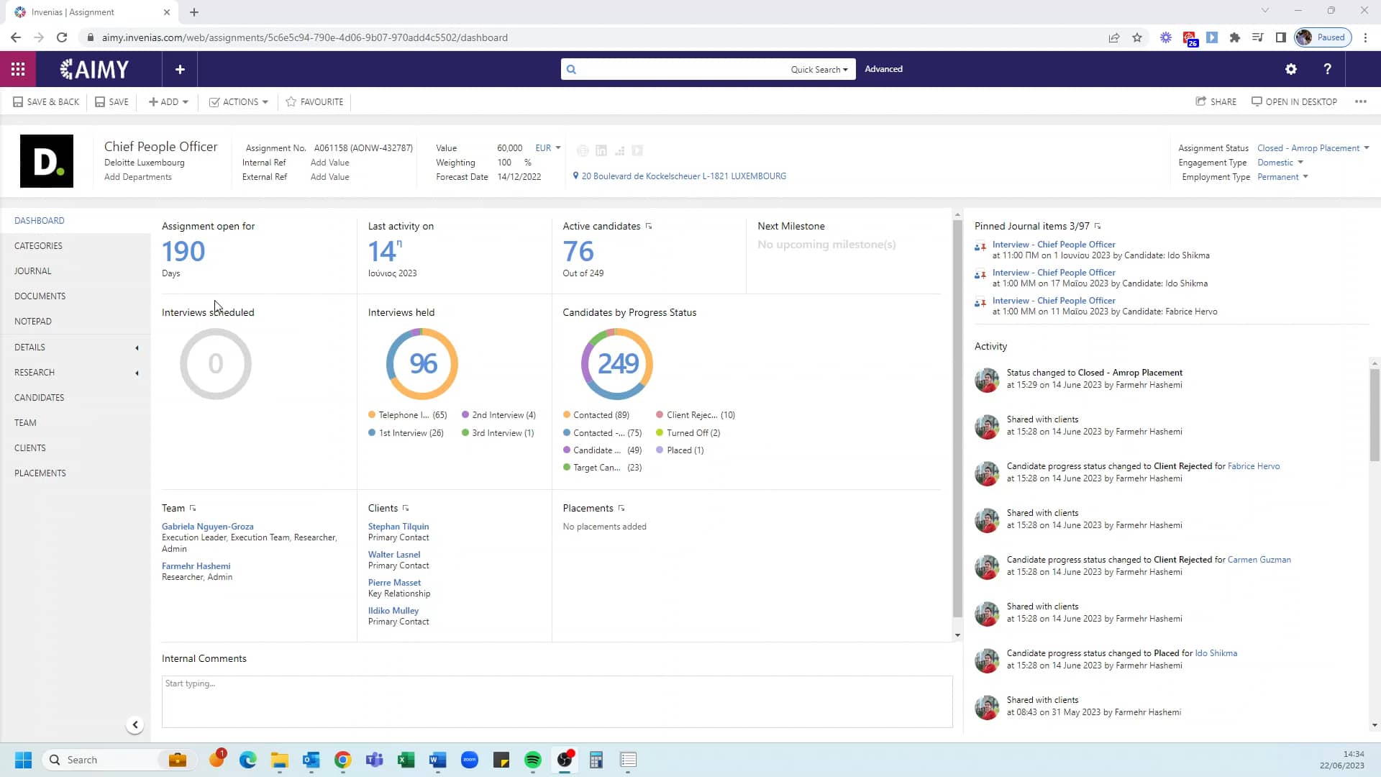Open the EUR currency dropdown
The image size is (1381, 777).
pyautogui.click(x=547, y=148)
